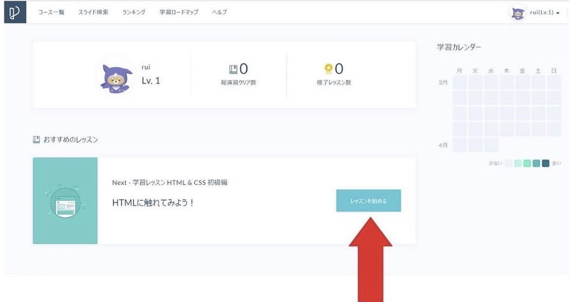Click the rui avatar icon in the navbar

pos(517,12)
